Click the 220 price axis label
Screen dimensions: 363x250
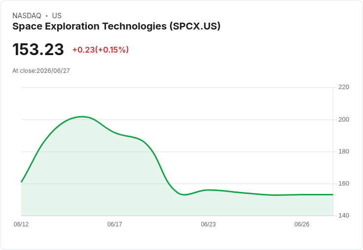[x=344, y=87]
